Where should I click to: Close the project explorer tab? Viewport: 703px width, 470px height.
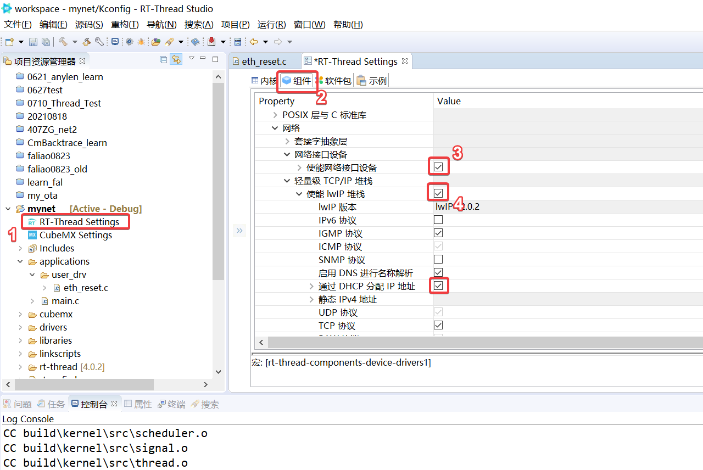[x=82, y=61]
